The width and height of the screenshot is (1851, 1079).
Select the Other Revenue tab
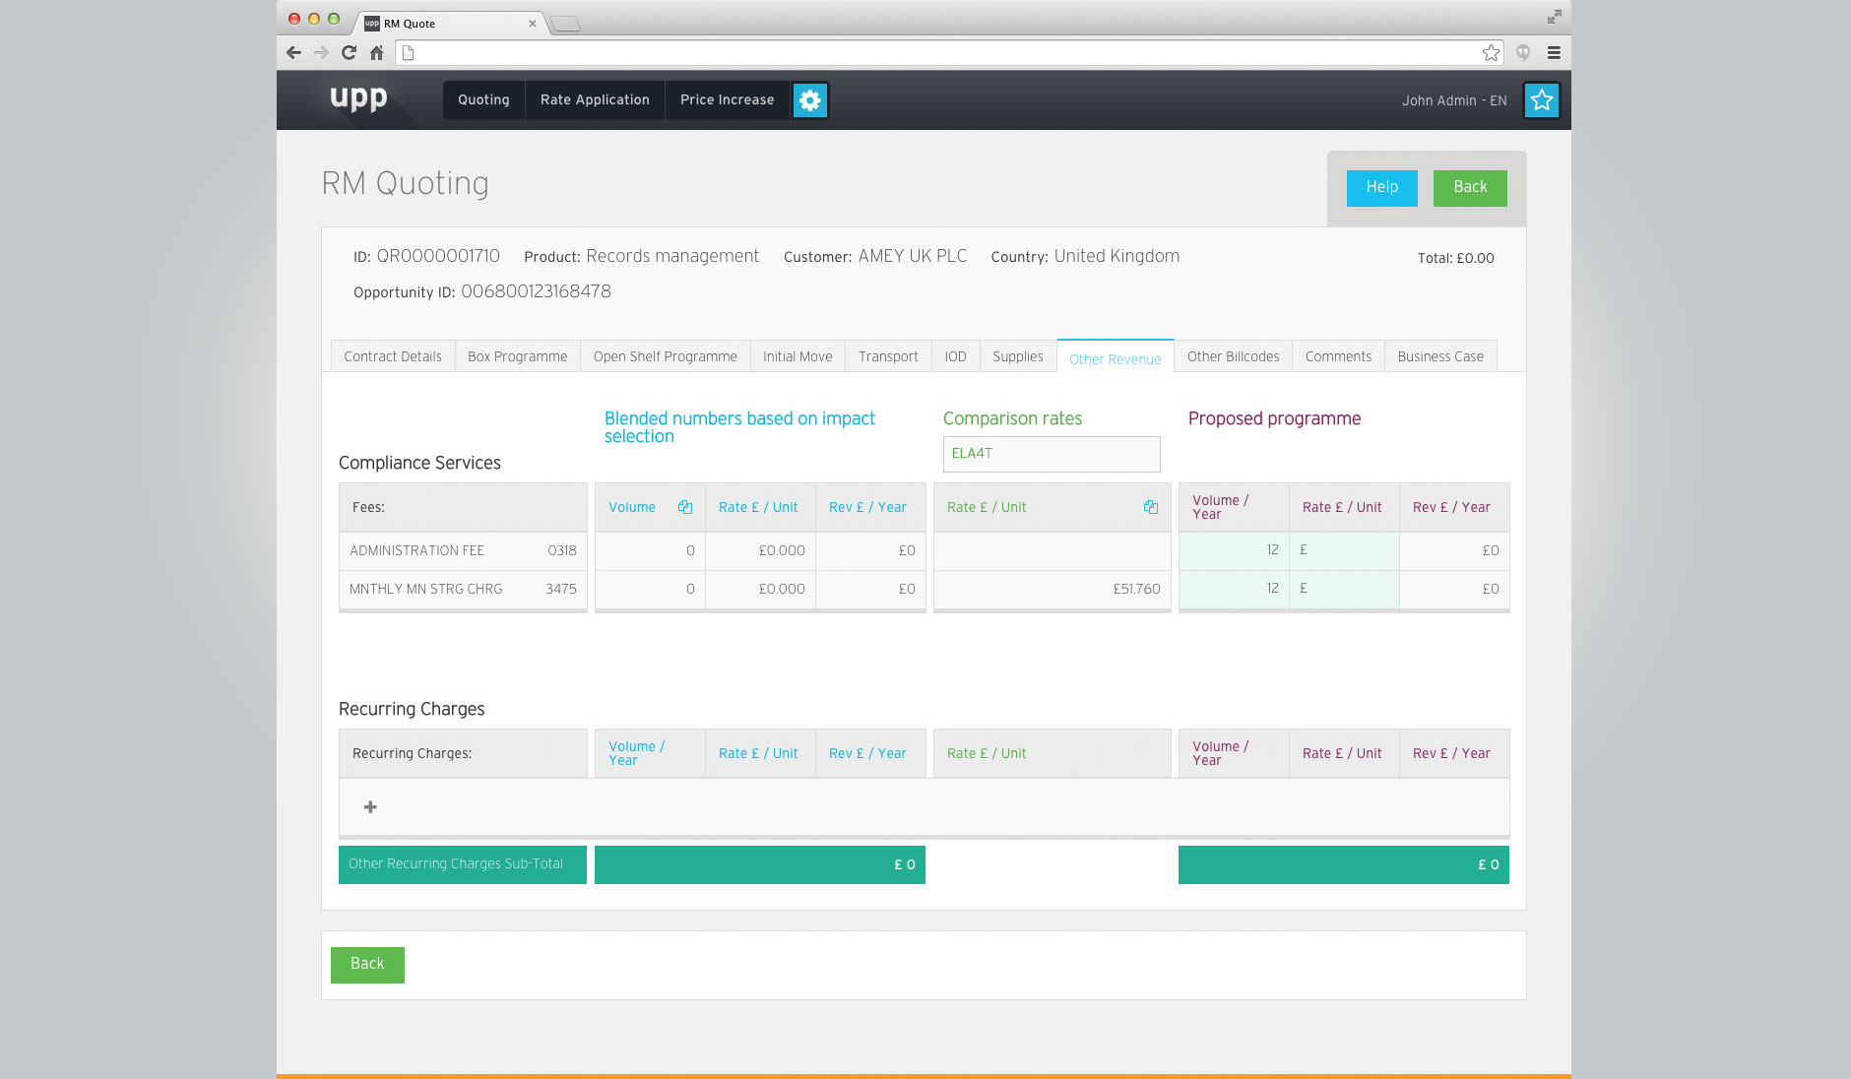coord(1116,358)
